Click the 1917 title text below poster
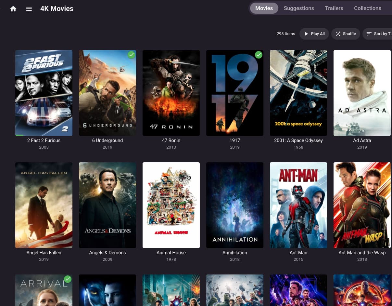This screenshot has height=306, width=392. point(235,140)
